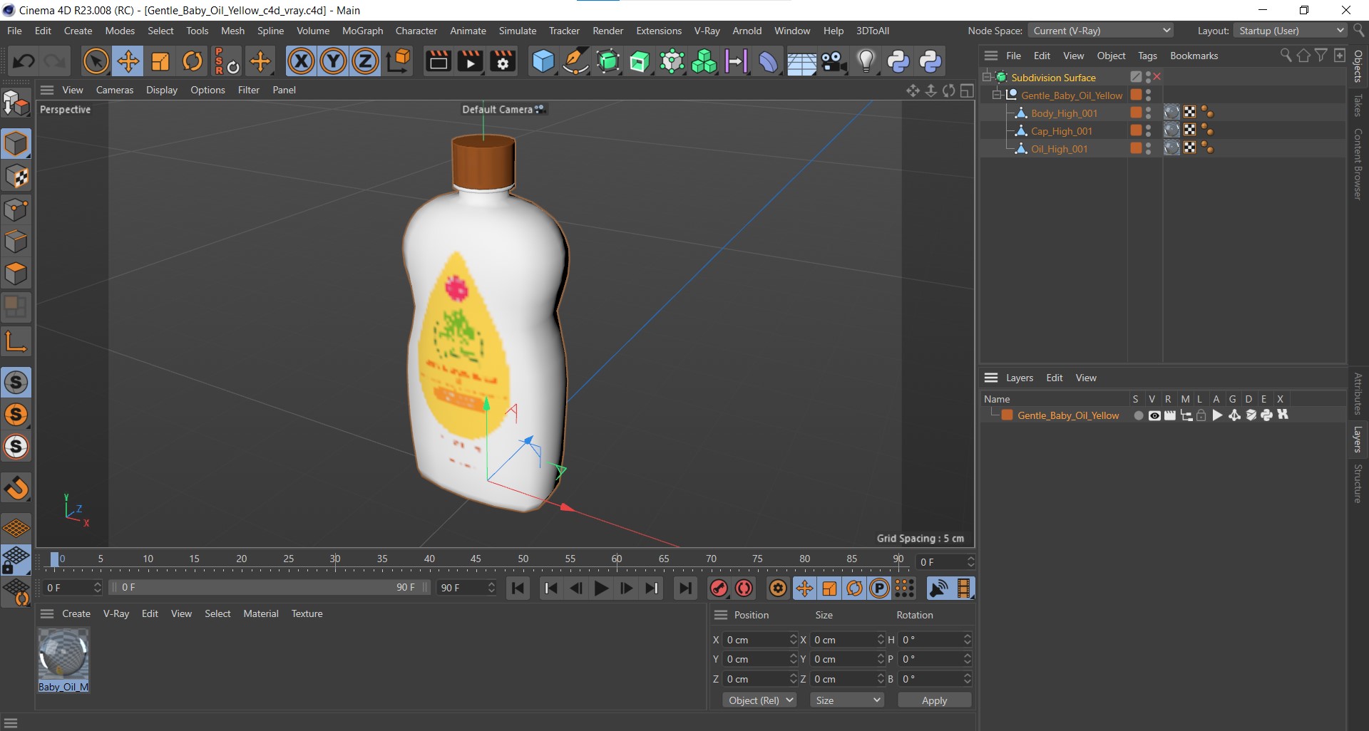Open Object (Rel) coordinate dropdown
The height and width of the screenshot is (731, 1369).
(x=759, y=700)
